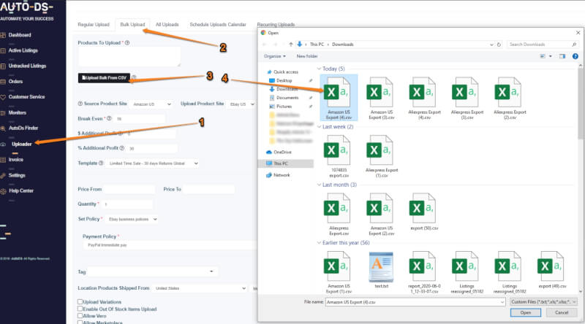Switch to the All Uploads tab
Image resolution: width=585 pixels, height=324 pixels.
tap(167, 25)
